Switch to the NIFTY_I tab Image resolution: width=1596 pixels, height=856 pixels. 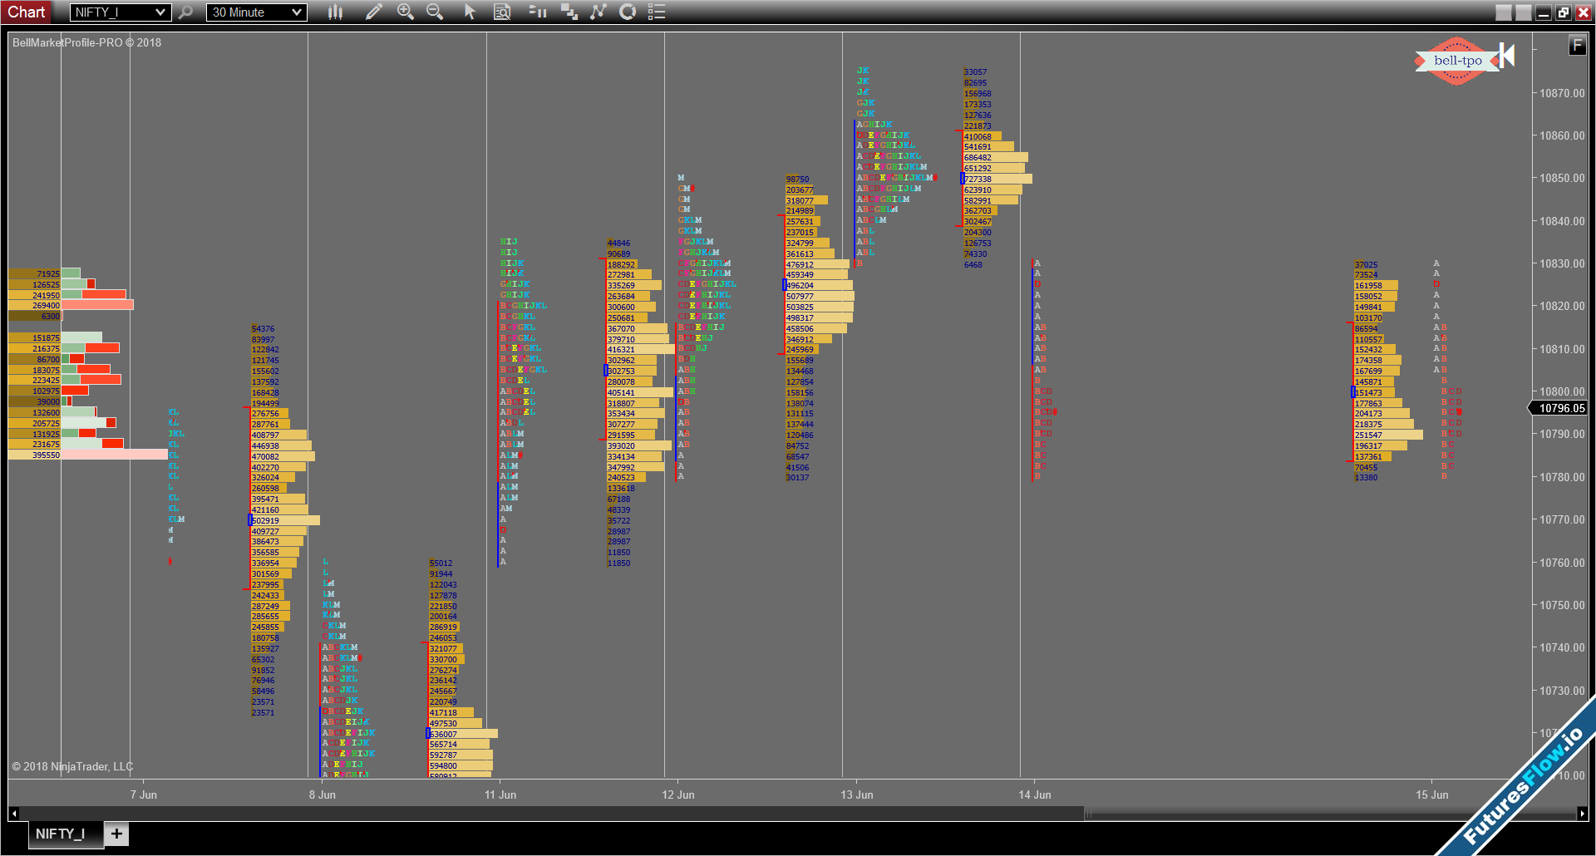pyautogui.click(x=60, y=834)
